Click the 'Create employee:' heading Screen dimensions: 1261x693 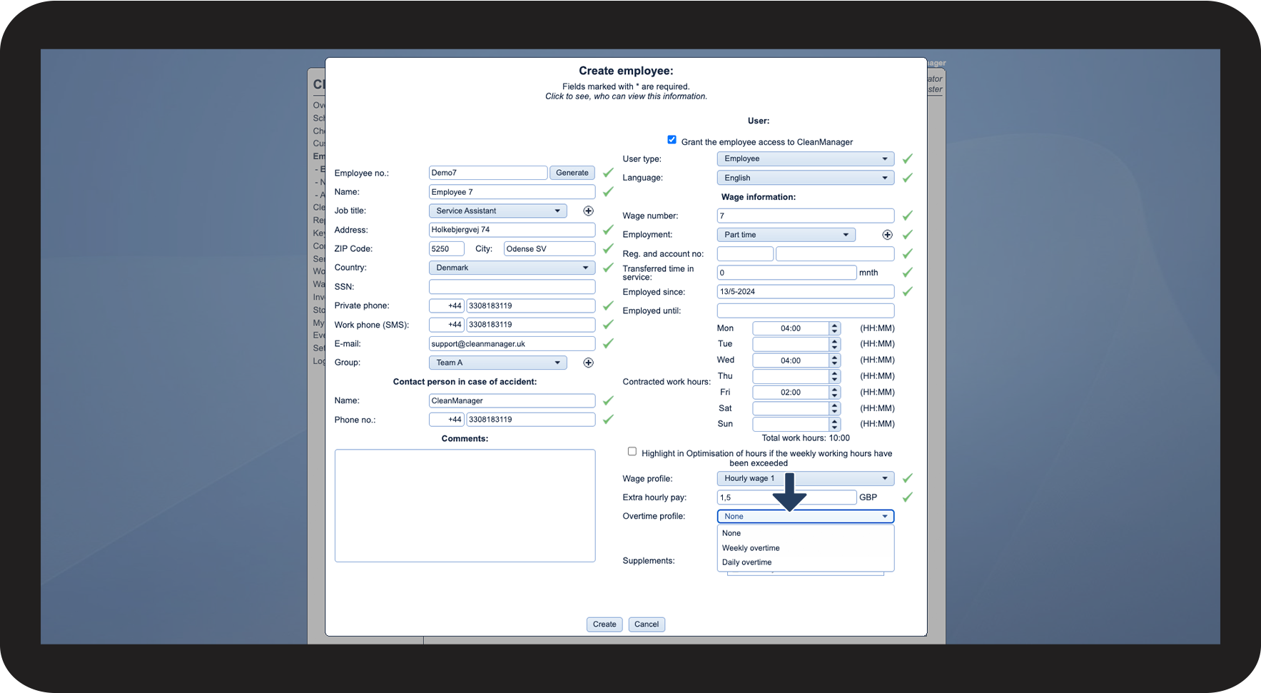click(626, 71)
